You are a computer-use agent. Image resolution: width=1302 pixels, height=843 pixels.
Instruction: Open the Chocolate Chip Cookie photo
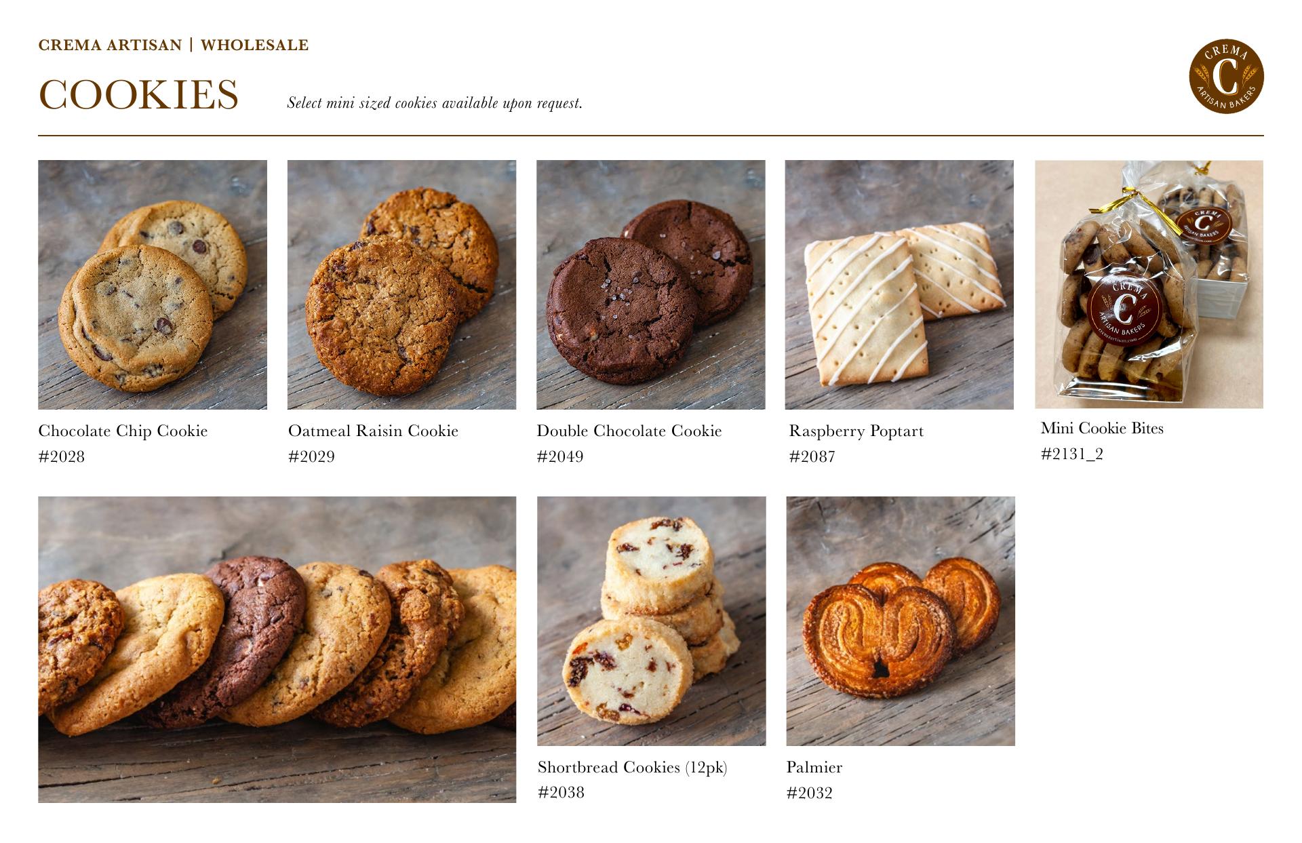(x=153, y=285)
